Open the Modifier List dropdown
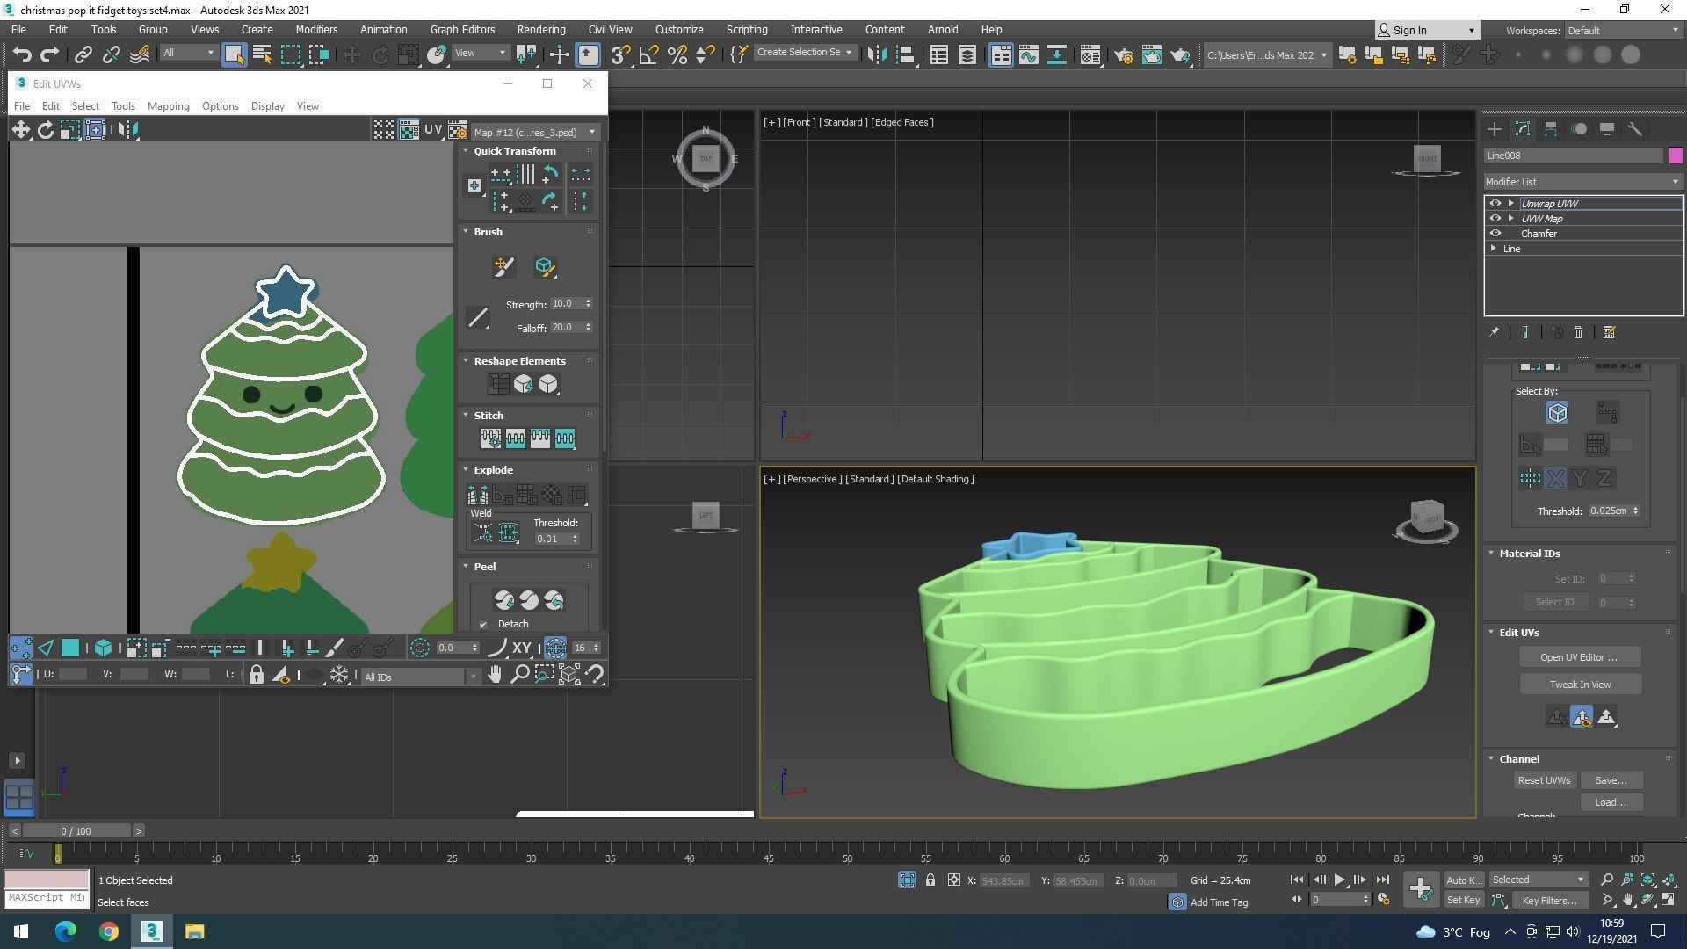Screen dimensions: 1687x949 click(1582, 182)
